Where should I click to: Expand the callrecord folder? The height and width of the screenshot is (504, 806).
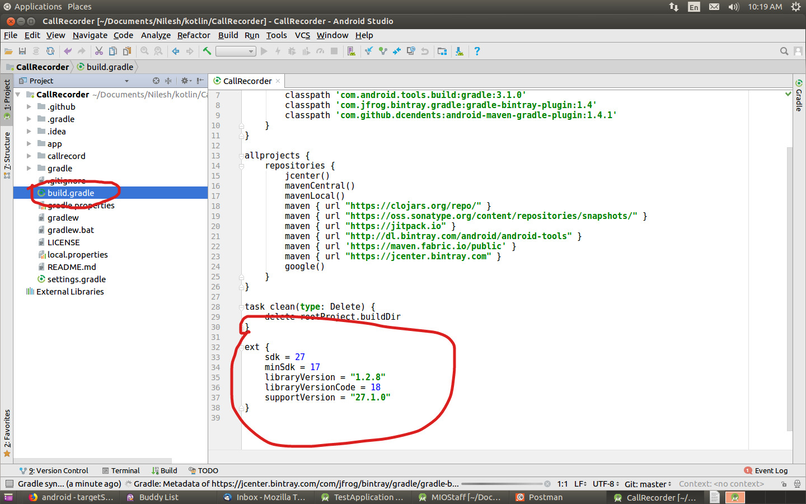29,156
